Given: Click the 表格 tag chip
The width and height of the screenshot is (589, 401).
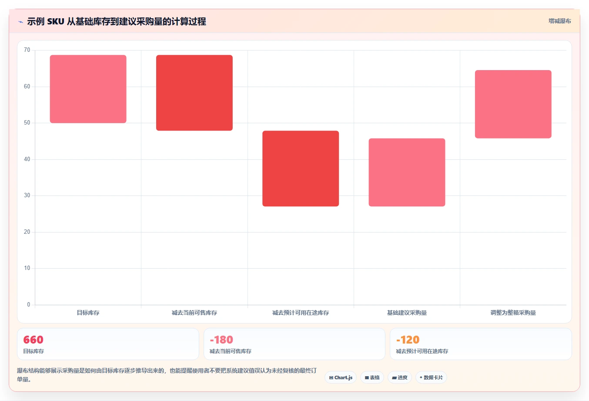Looking at the screenshot, I should tap(372, 377).
